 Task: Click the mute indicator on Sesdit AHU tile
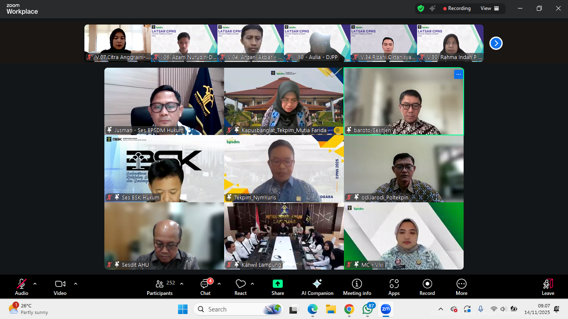tap(109, 265)
